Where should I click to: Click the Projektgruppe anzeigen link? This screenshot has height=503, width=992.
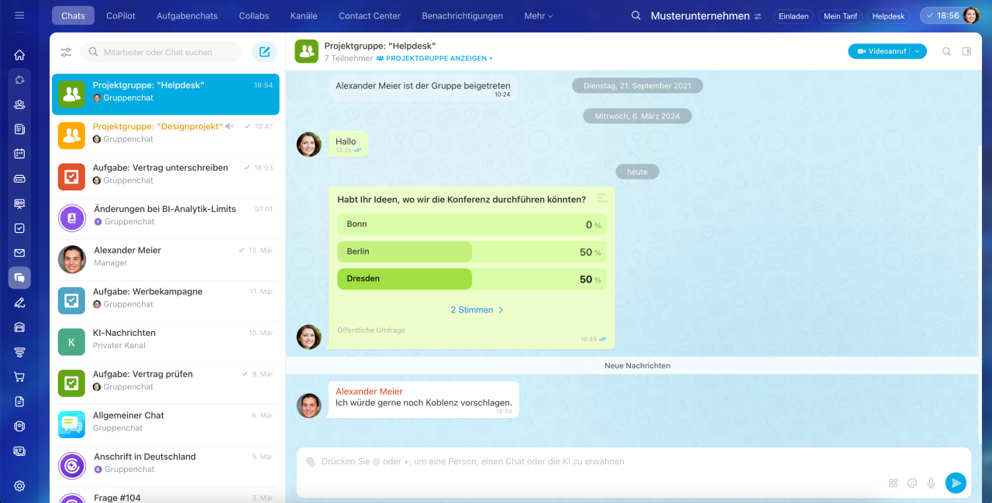(x=435, y=58)
